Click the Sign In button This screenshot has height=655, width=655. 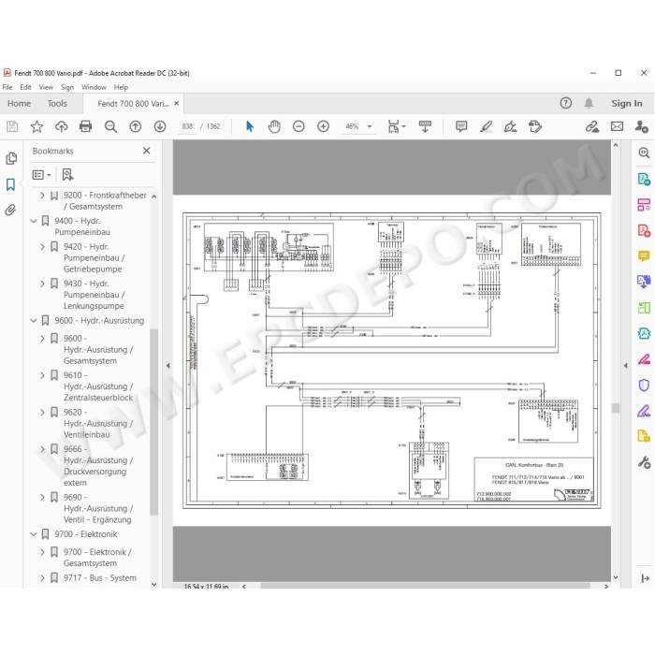coord(627,103)
